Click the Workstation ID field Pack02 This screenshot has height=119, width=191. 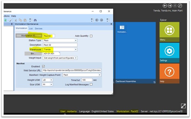(49, 36)
